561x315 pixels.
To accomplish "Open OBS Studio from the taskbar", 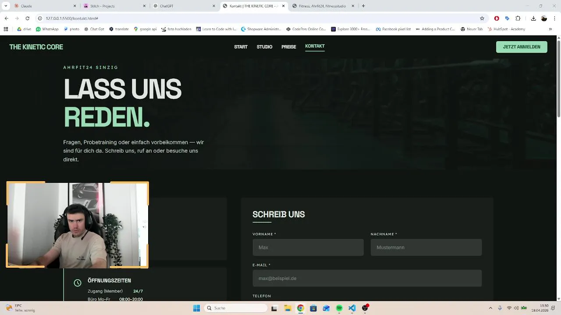I will [365, 308].
